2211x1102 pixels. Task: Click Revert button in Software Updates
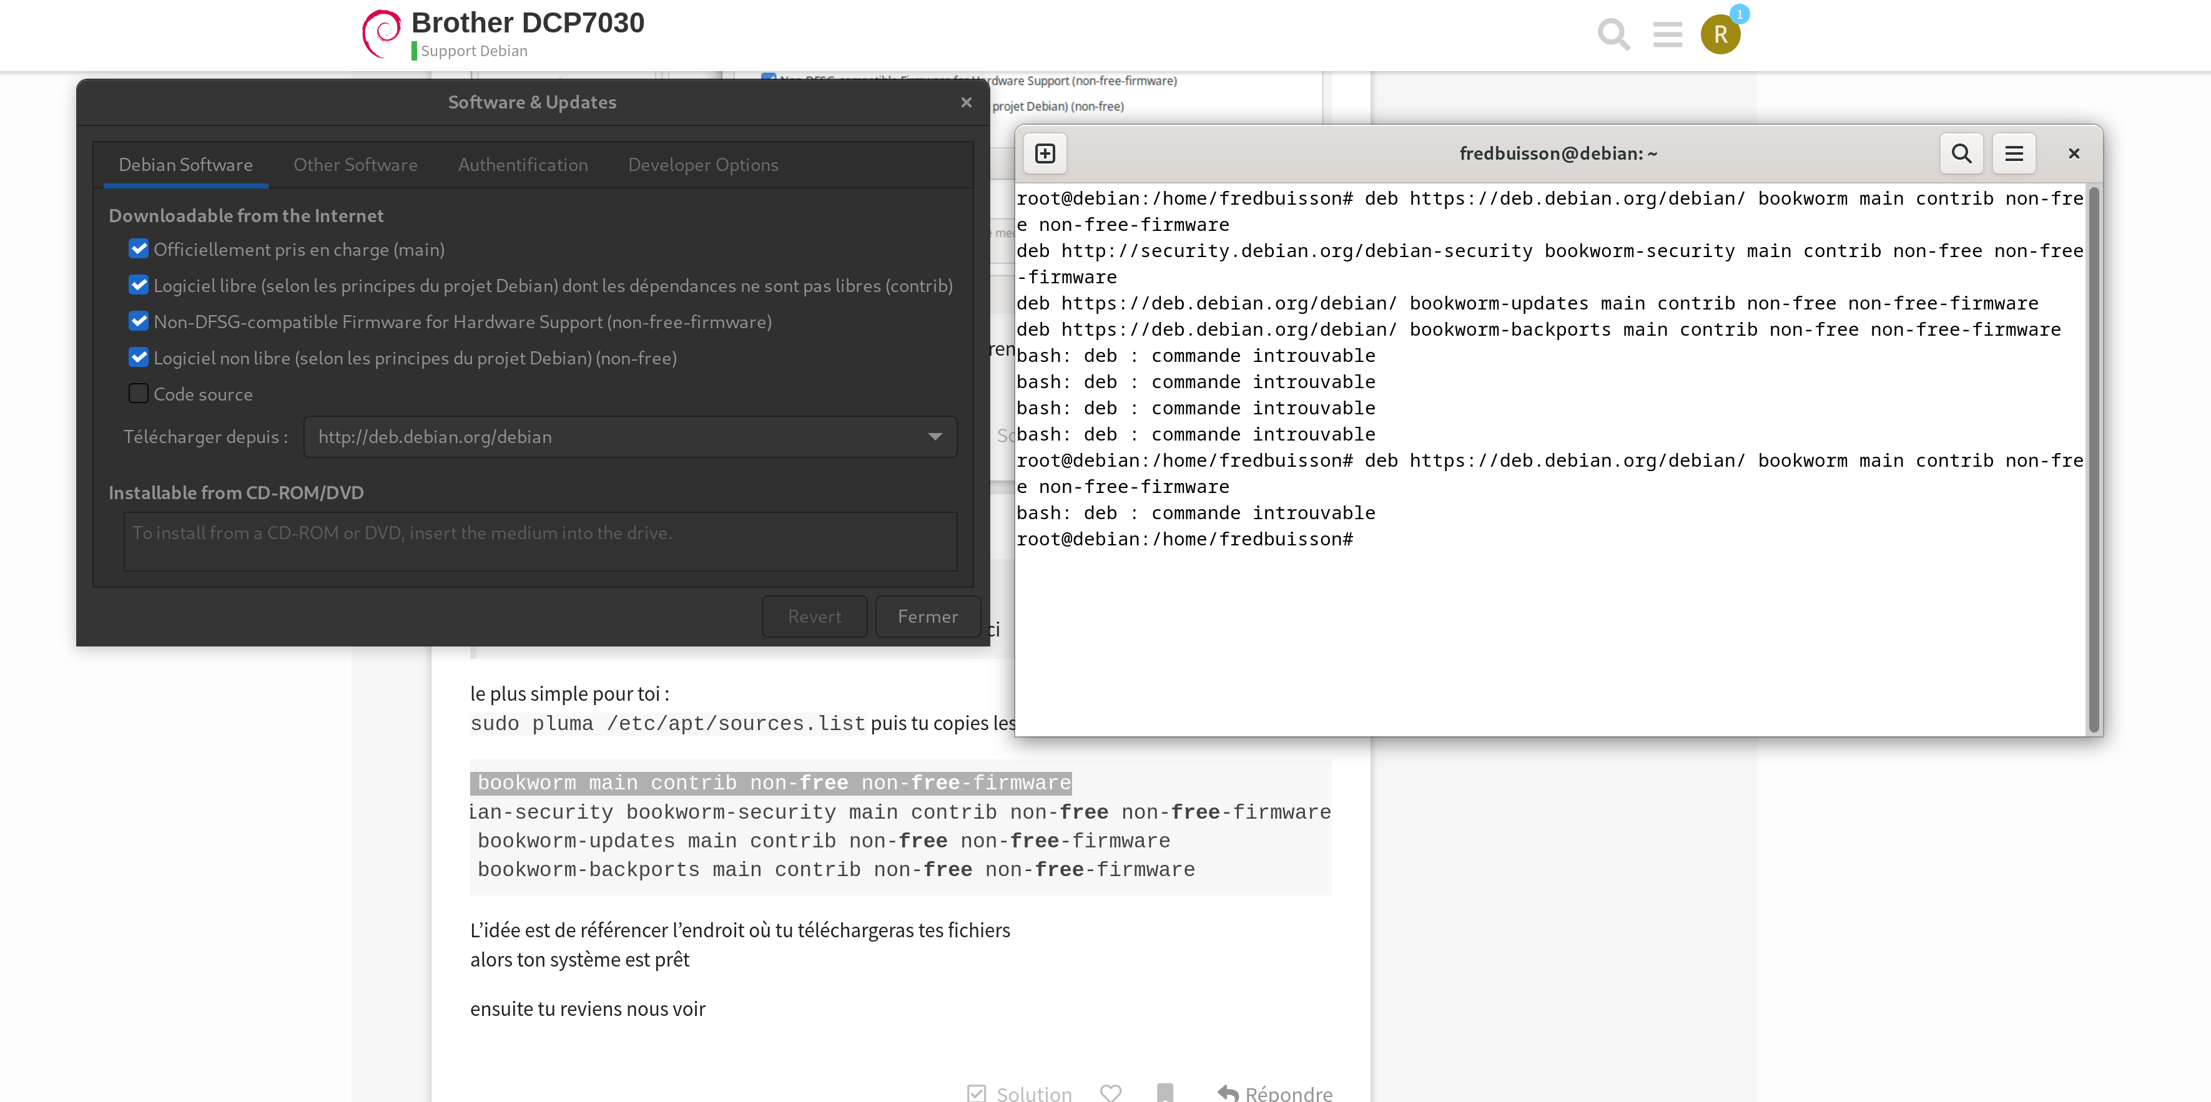pos(815,616)
